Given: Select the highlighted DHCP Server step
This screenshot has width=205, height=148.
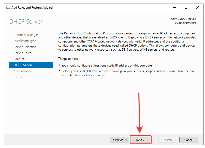Looking at the screenshot, I should (x=23, y=65).
